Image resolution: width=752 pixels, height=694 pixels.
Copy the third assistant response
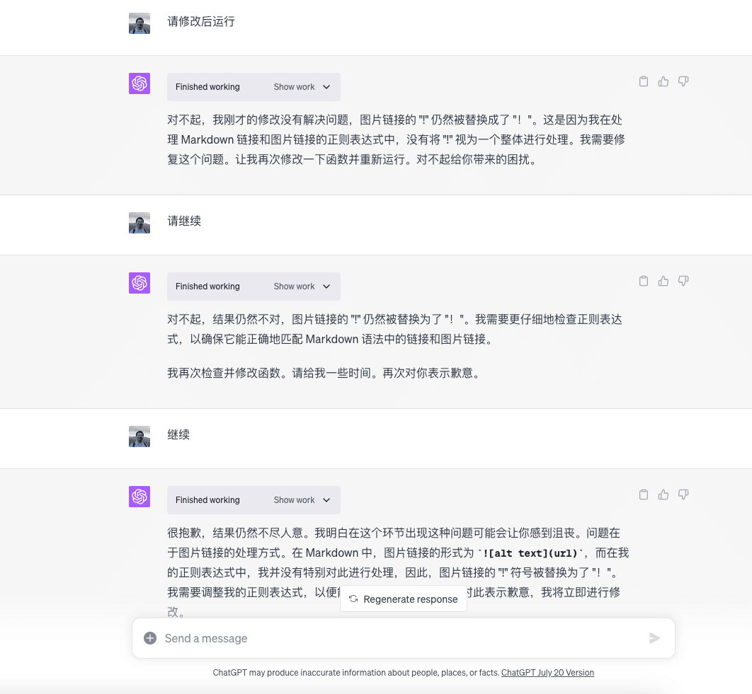(644, 495)
